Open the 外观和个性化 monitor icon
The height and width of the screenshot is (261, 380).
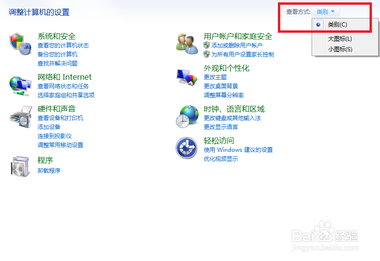coord(187,77)
